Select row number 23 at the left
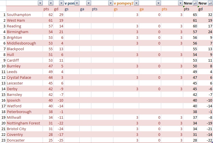The height and width of the screenshot is (143, 213). pos(3,140)
